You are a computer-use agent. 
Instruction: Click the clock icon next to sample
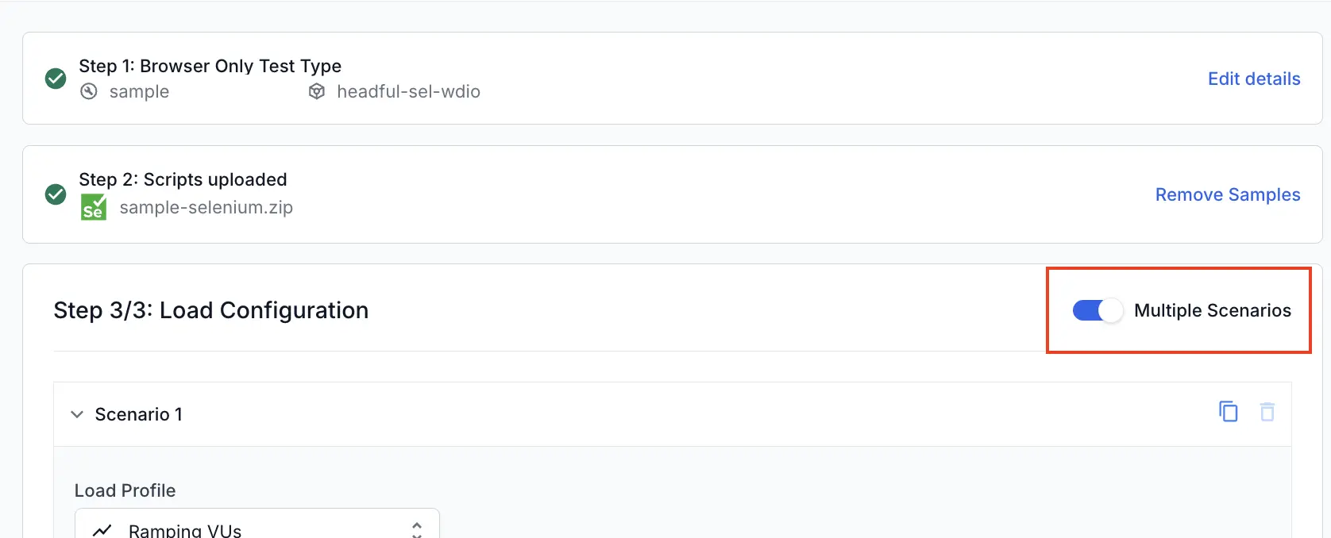(x=88, y=91)
